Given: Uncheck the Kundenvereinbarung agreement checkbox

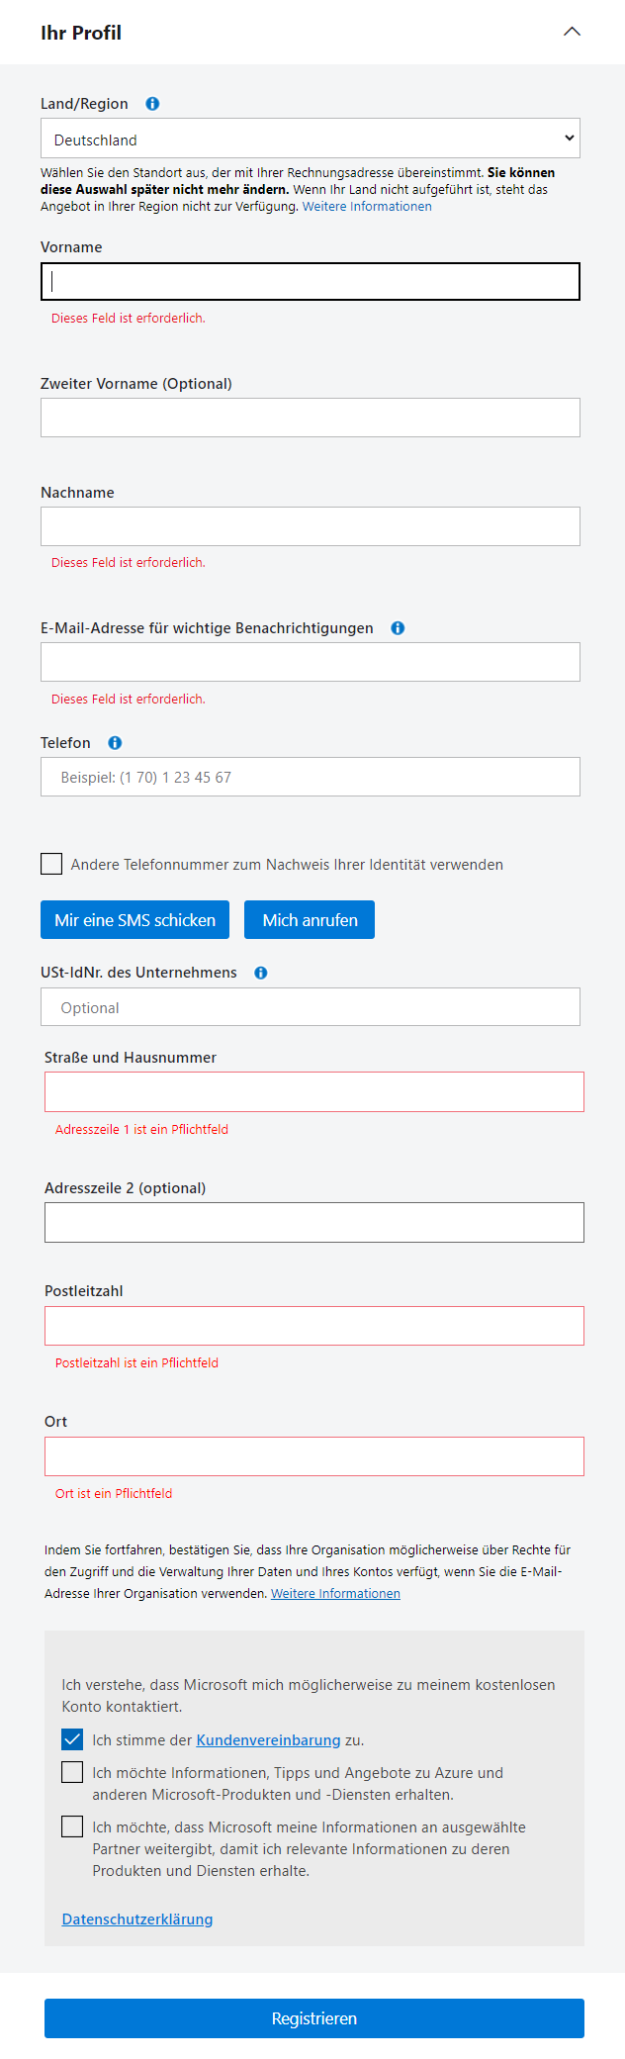Looking at the screenshot, I should tap(72, 1739).
